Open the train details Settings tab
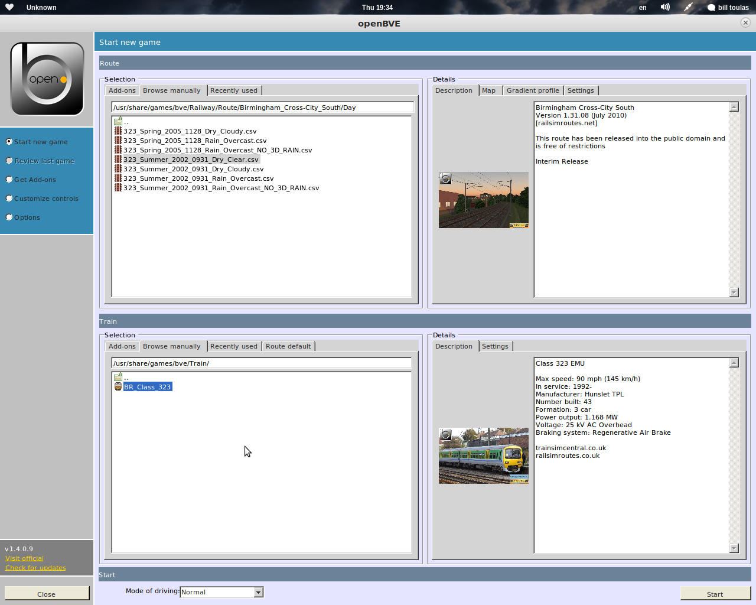The image size is (756, 605). point(495,346)
